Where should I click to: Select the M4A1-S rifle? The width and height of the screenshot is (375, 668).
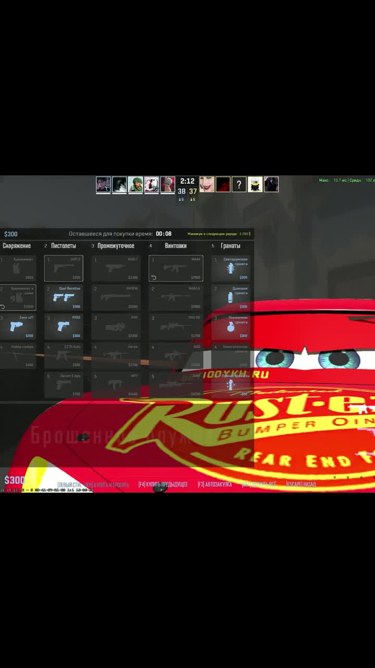pos(176,297)
